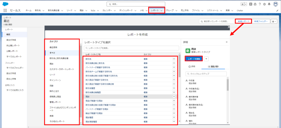Open the App Launcher grid icon

coord(5,11)
